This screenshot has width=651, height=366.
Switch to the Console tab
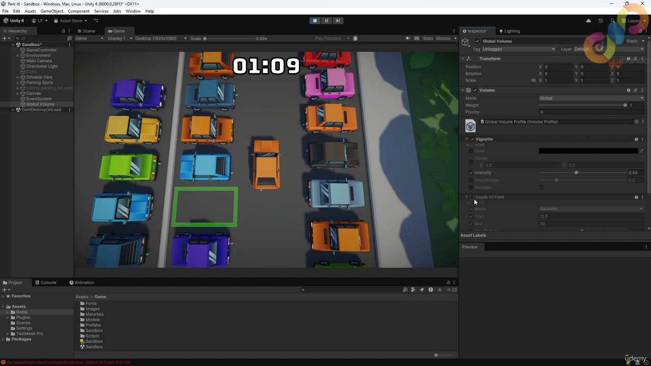[46, 283]
